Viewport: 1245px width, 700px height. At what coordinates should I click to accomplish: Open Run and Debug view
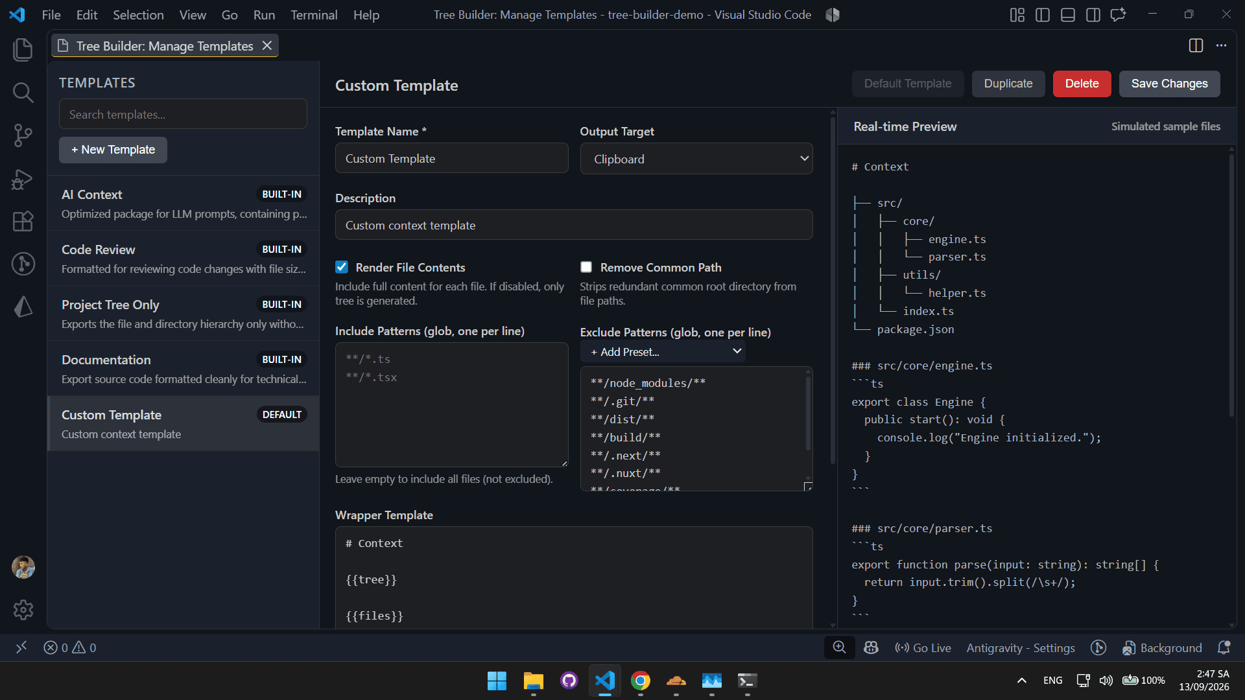[23, 179]
